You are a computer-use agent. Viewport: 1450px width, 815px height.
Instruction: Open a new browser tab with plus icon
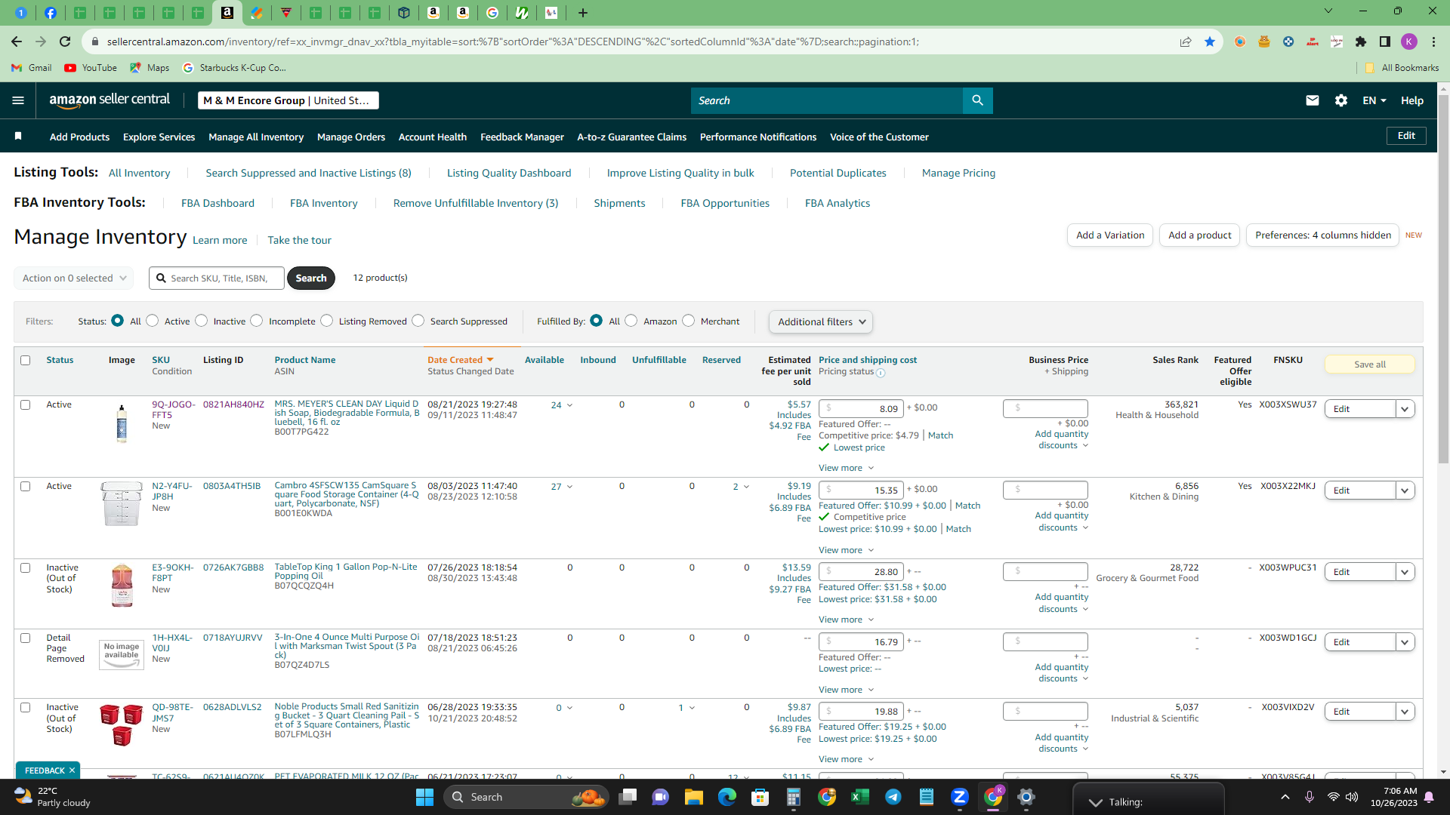pyautogui.click(x=583, y=13)
